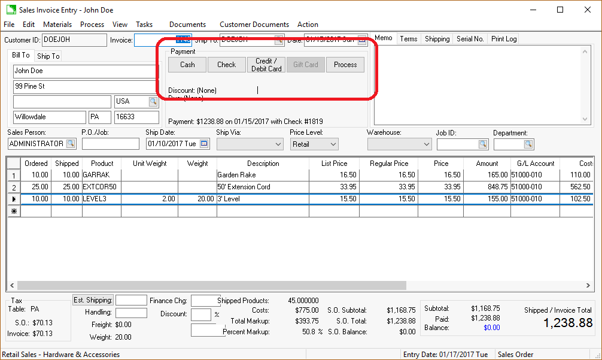Switch to the Ship To address tab
Screen dimensions: 602x360
pos(48,56)
